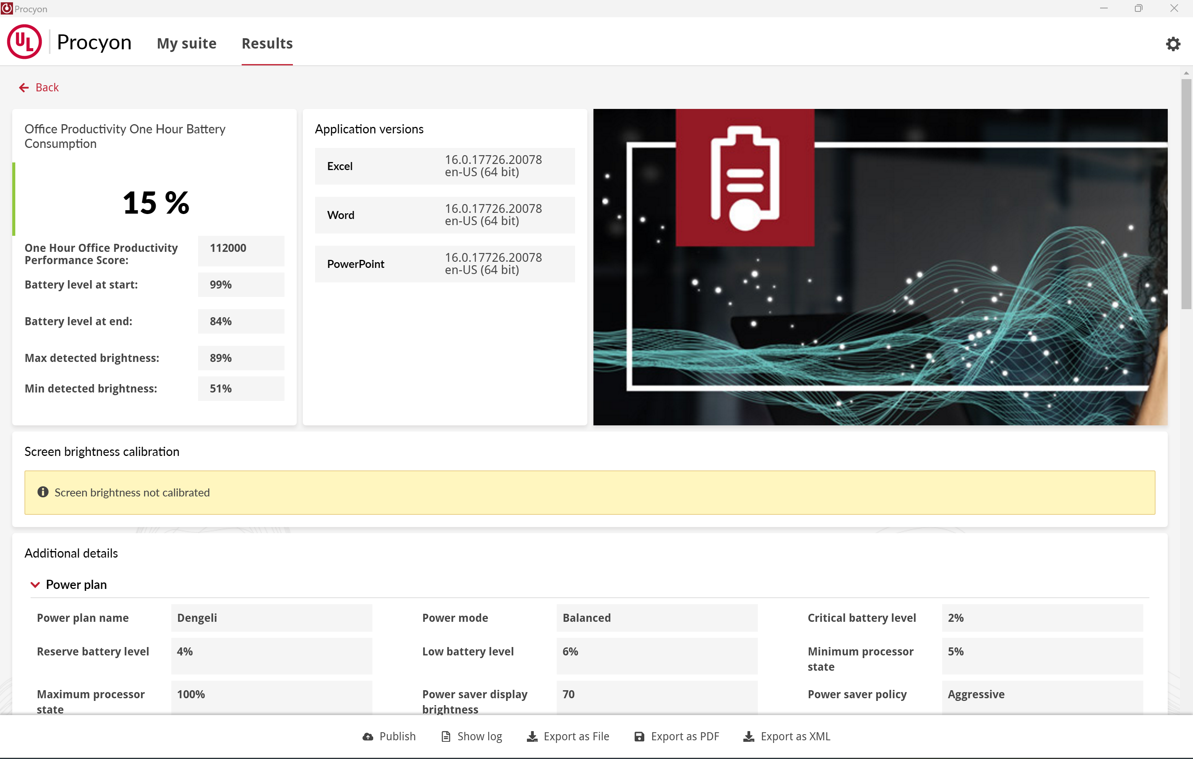
Task: Click the Aggressive power saver policy value
Action: 1042,697
